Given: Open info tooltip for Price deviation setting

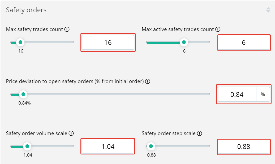Looking at the screenshot, I should 148,81.
